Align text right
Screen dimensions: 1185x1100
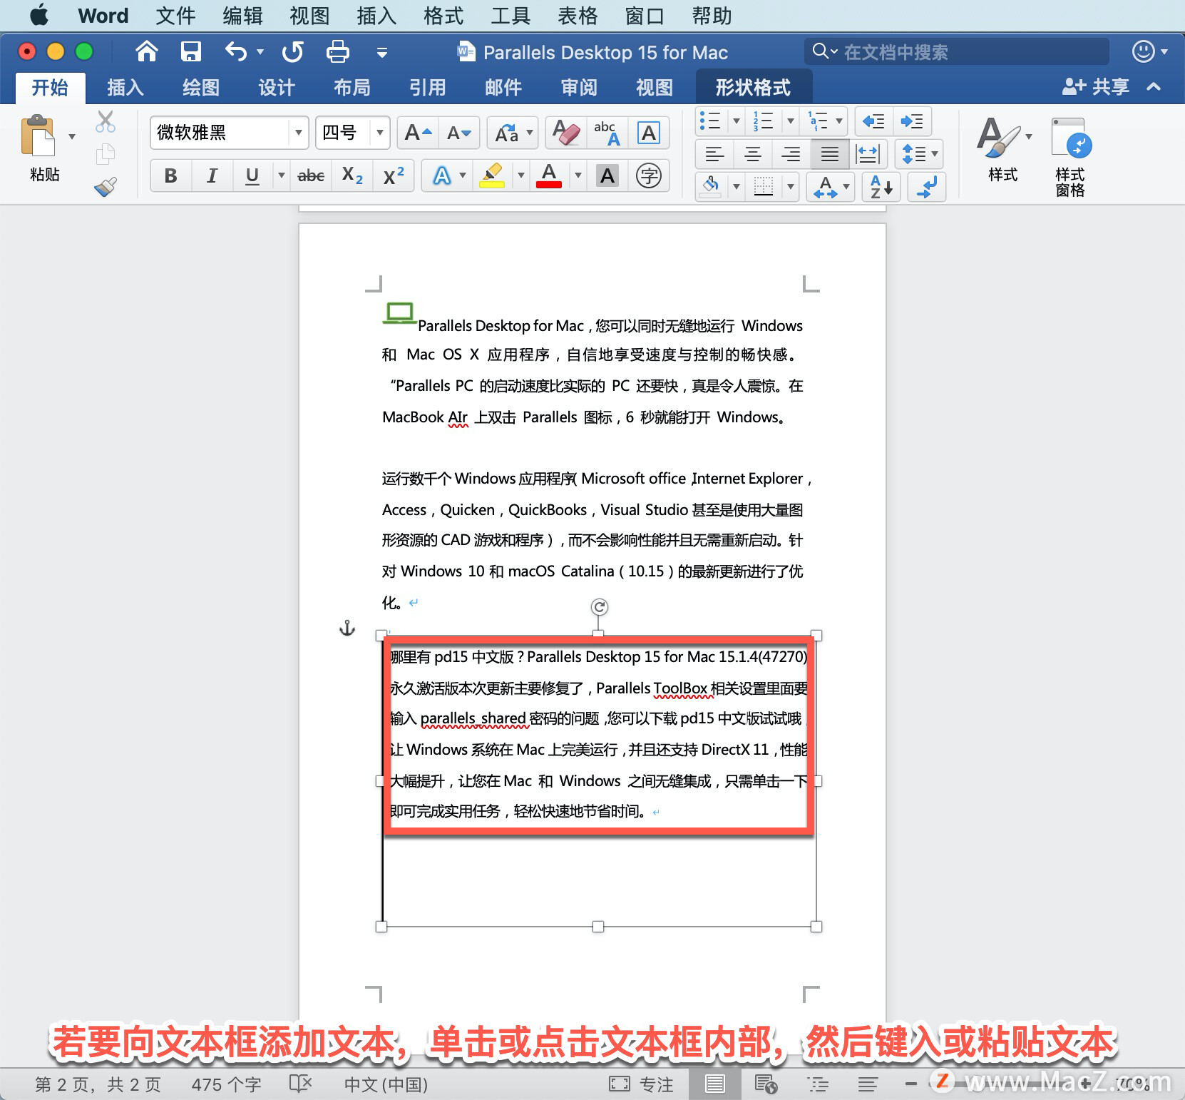[791, 154]
